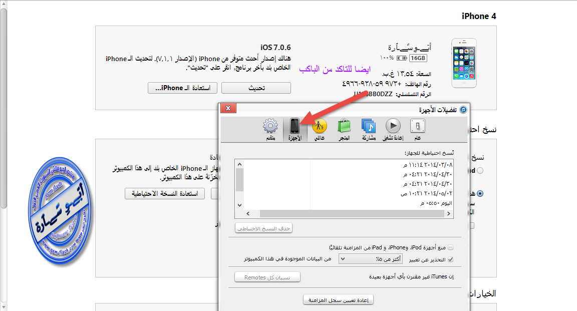
Task: Click the iPhone 4 heading
Action: click(x=479, y=16)
